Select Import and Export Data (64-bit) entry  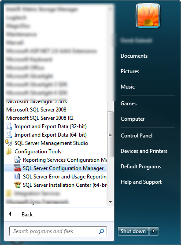coord(51,135)
